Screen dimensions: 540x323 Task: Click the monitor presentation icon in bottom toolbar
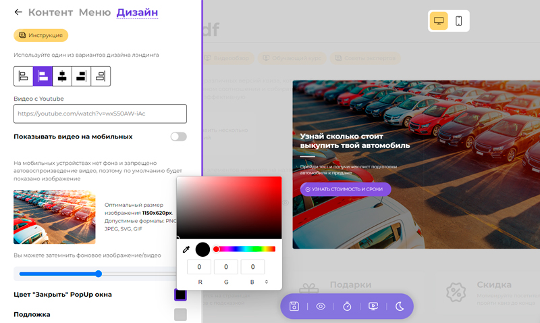point(373,306)
